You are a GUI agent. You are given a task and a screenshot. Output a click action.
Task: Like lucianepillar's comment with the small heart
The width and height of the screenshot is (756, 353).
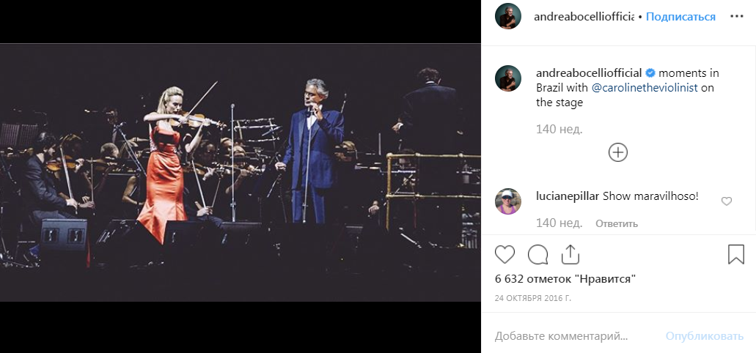[x=727, y=201]
